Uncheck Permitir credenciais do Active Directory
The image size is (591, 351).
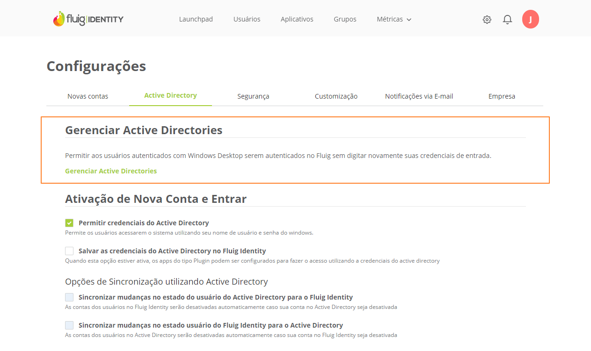pyautogui.click(x=69, y=223)
